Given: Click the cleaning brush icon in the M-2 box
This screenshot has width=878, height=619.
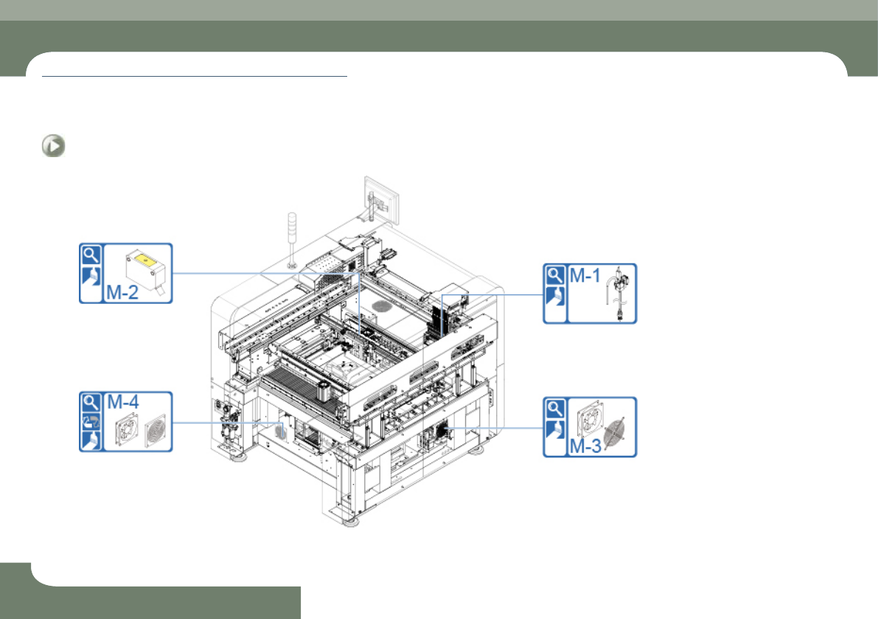Looking at the screenshot, I should tap(91, 276).
